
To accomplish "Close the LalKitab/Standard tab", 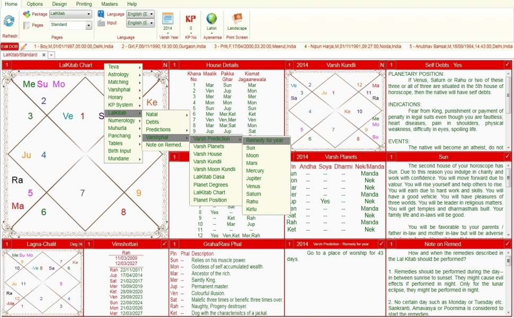I will [x=43, y=55].
